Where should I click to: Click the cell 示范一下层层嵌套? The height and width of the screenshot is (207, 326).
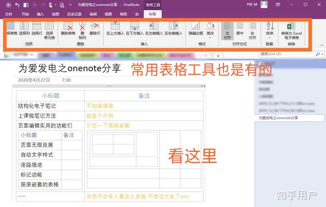pyautogui.click(x=108, y=125)
